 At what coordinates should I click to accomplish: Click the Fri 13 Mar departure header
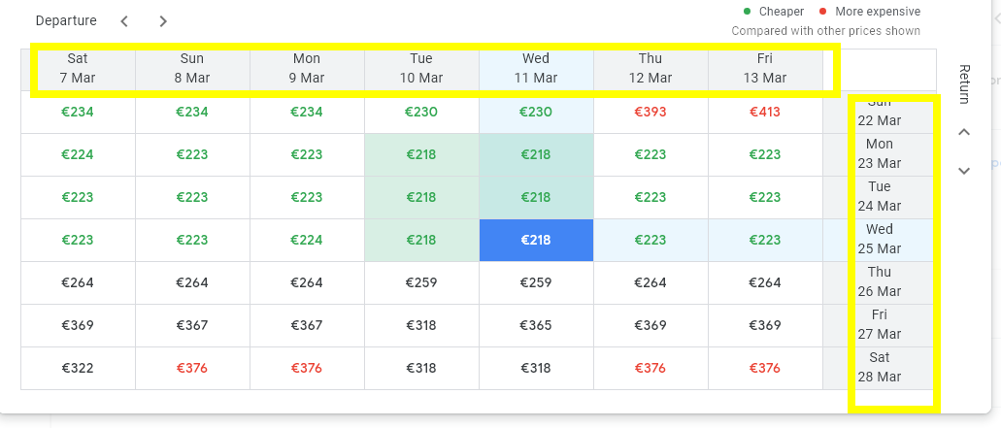[x=765, y=68]
